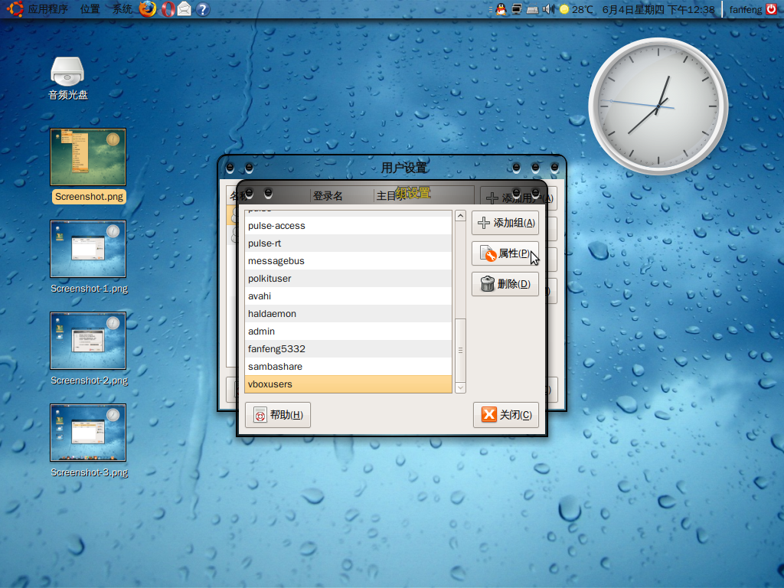Select the audio disc desktop icon
Viewport: 784px width, 588px height.
point(67,79)
